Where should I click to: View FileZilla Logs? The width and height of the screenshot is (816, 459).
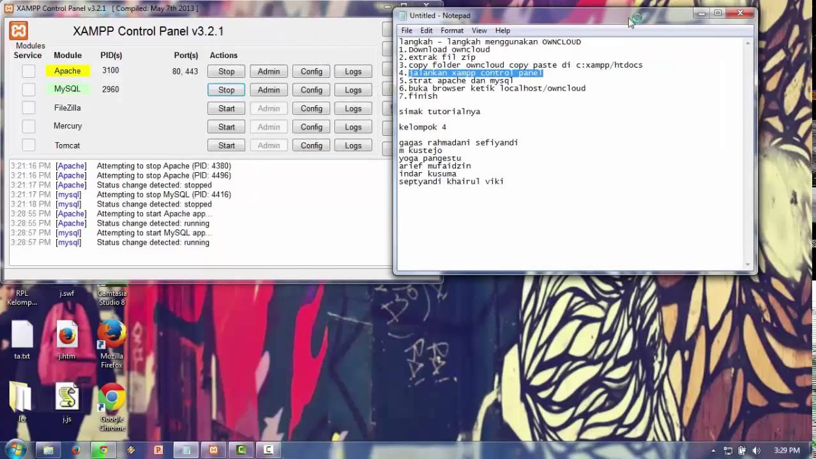[353, 108]
